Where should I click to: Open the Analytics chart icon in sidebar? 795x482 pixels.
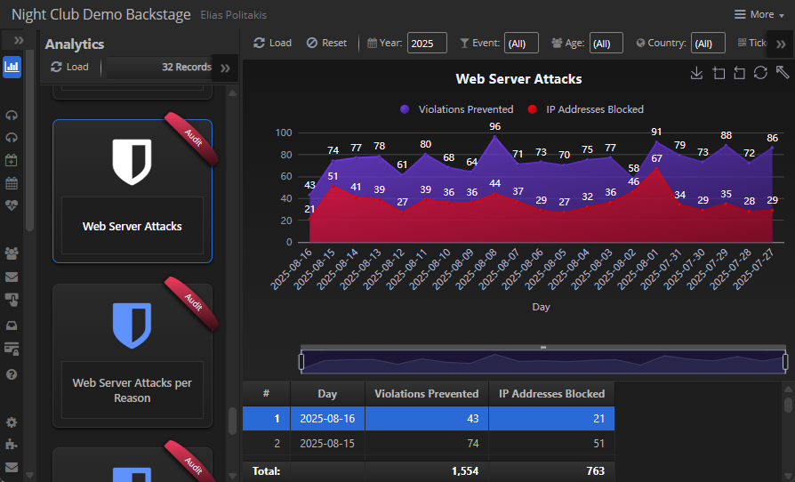pos(12,67)
